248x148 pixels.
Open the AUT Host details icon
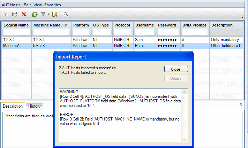point(15,14)
